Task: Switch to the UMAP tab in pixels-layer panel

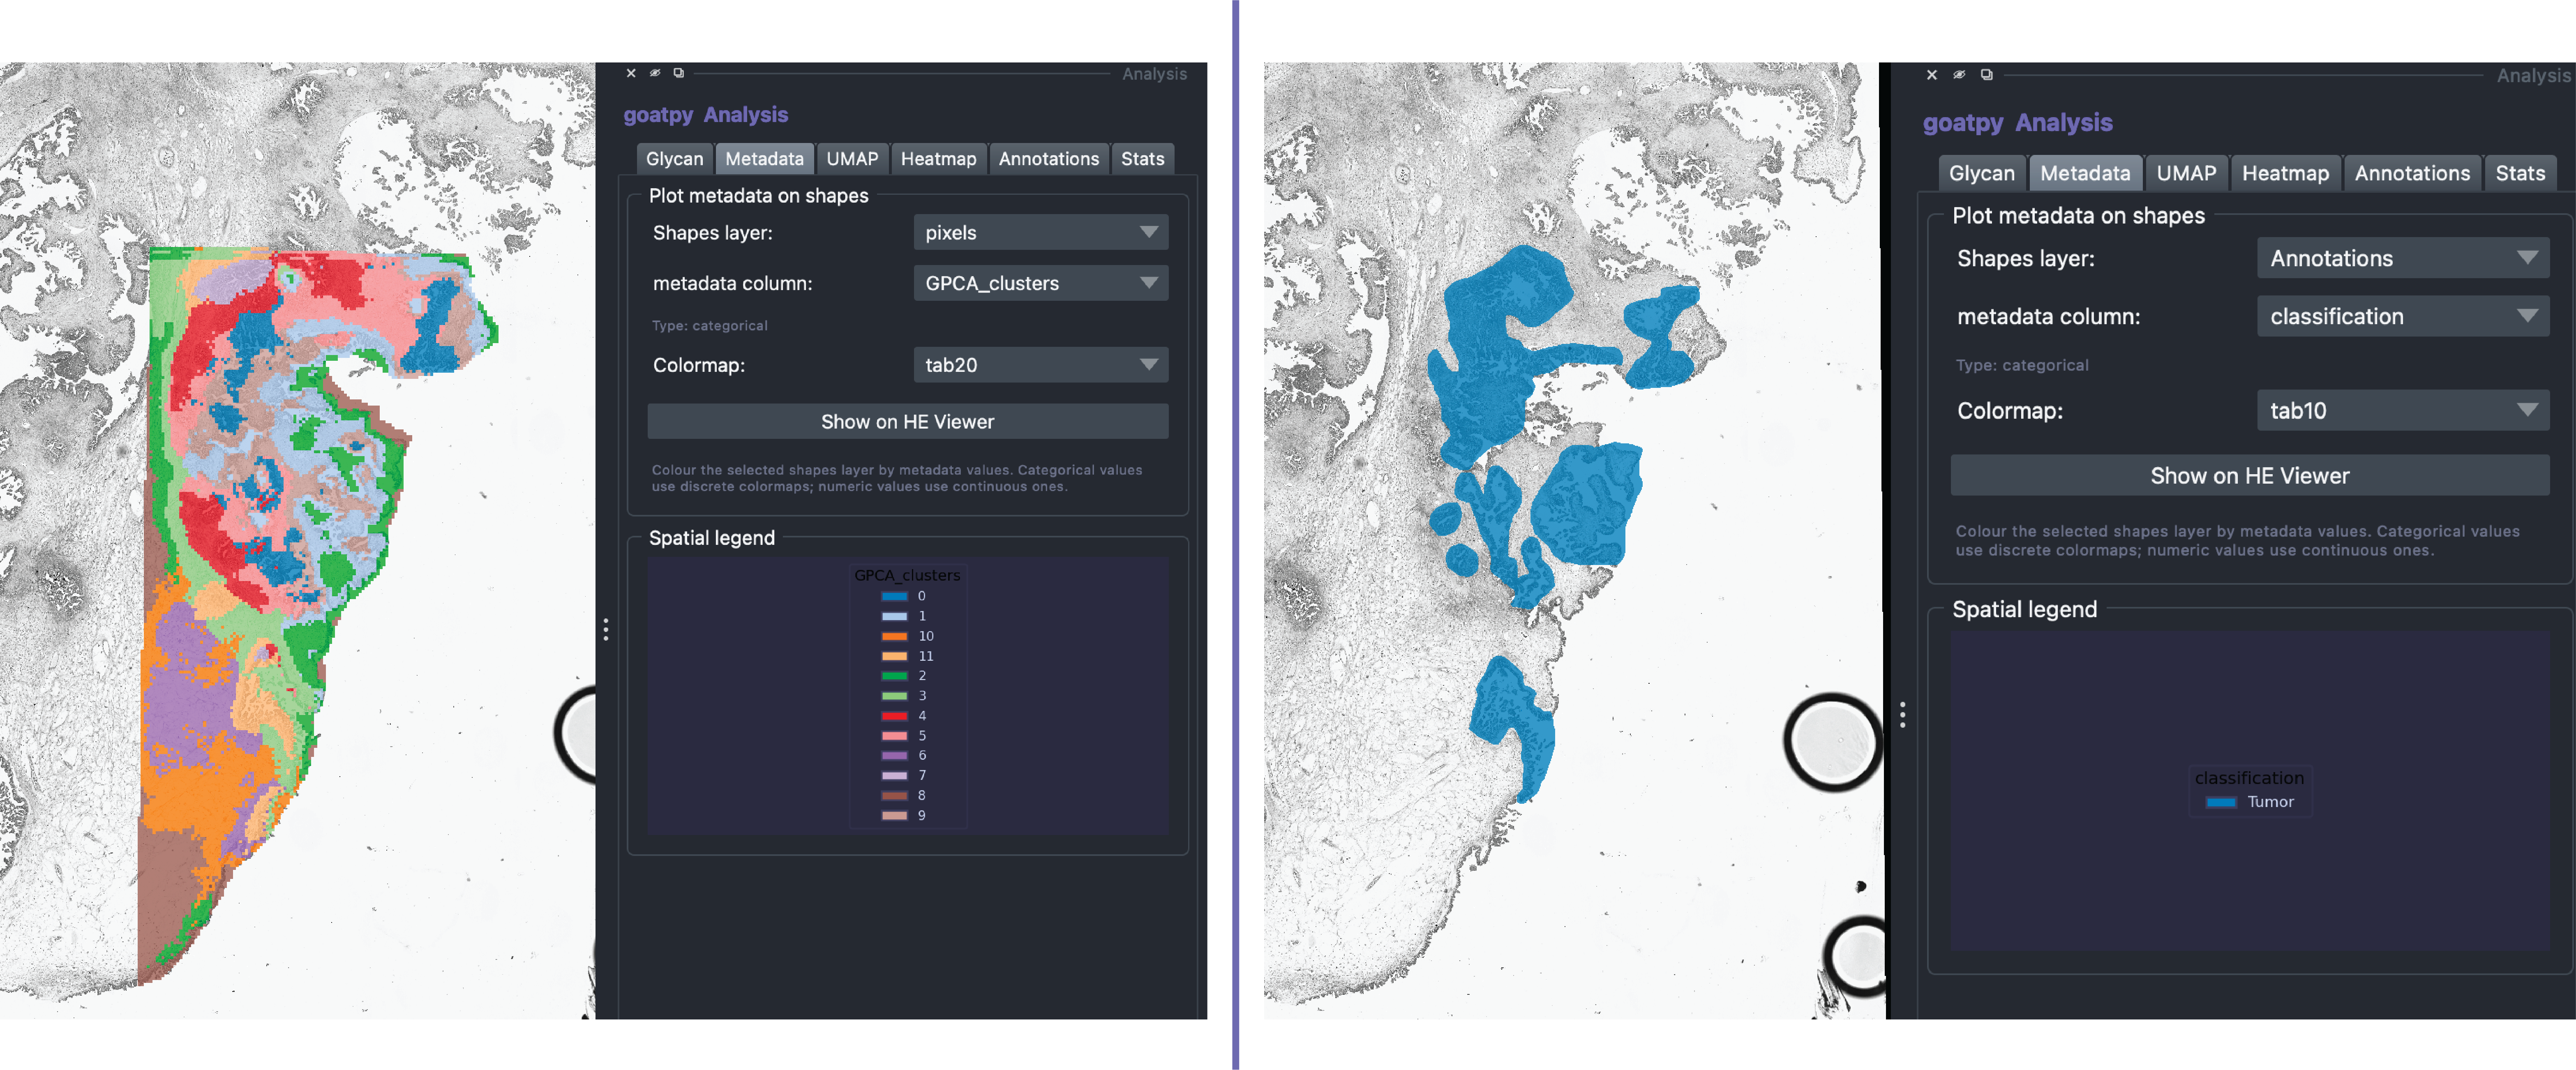Action: tap(852, 159)
